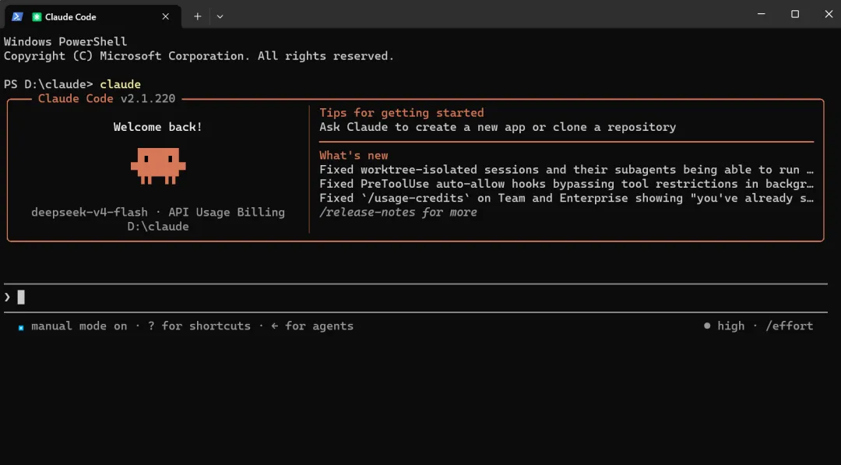Viewport: 841px width, 465px height.
Task: Open a new terminal tab with plus
Action: click(197, 16)
